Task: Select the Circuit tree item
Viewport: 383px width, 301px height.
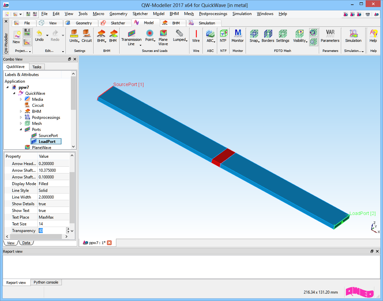Action: point(38,105)
